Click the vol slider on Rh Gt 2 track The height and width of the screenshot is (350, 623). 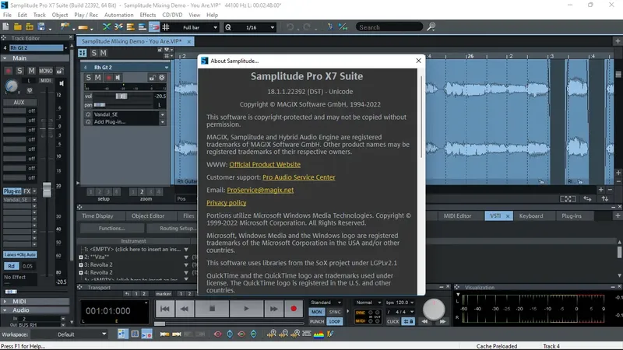pyautogui.click(x=122, y=96)
